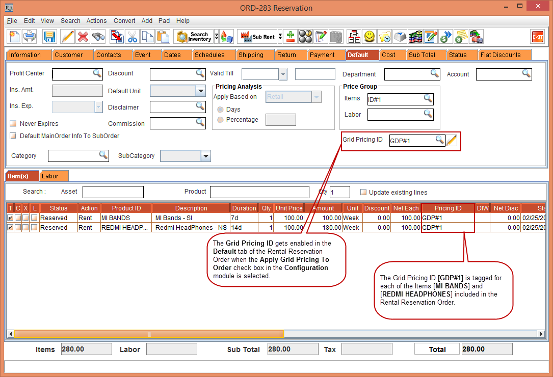Check Default MainOrder Info To SubOrder
The height and width of the screenshot is (377, 553).
tap(13, 136)
